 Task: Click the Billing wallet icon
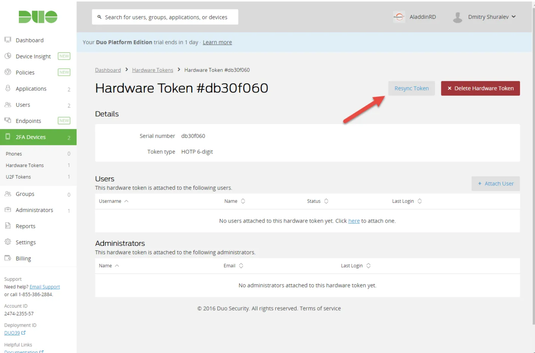tap(8, 258)
